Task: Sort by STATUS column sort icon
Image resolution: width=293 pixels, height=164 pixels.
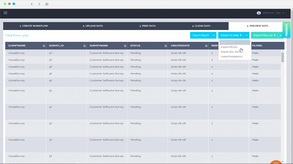Action: click(x=165, y=46)
